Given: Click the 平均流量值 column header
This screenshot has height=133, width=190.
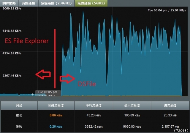Looking at the screenshot, I should click(x=94, y=106).
